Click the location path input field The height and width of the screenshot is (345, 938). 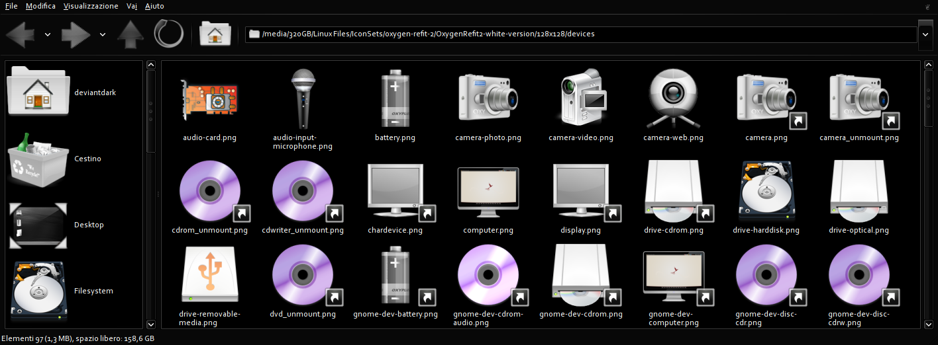(x=580, y=34)
